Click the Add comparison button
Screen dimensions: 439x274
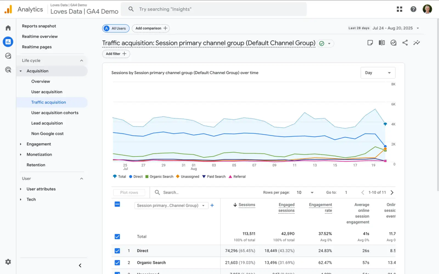tap(150, 28)
